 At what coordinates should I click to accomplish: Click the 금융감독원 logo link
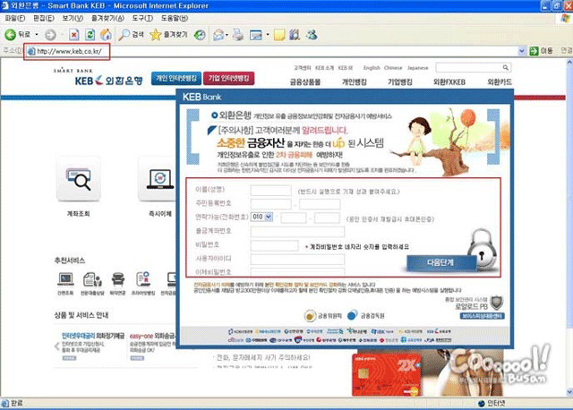[x=366, y=315]
